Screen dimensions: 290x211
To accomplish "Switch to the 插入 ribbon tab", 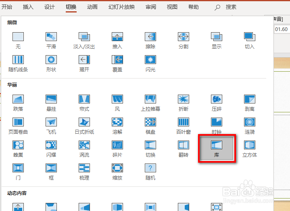I will [28, 7].
